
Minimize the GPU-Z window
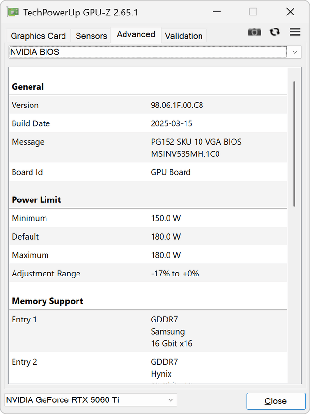pos(217,12)
